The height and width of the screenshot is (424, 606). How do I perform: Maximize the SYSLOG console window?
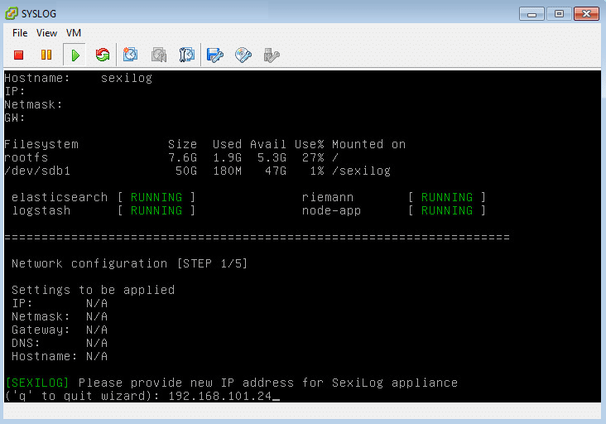click(559, 14)
